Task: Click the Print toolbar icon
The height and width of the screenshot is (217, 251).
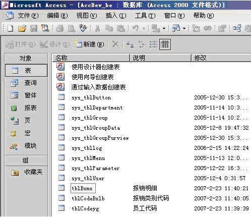Action: click(x=60, y=28)
